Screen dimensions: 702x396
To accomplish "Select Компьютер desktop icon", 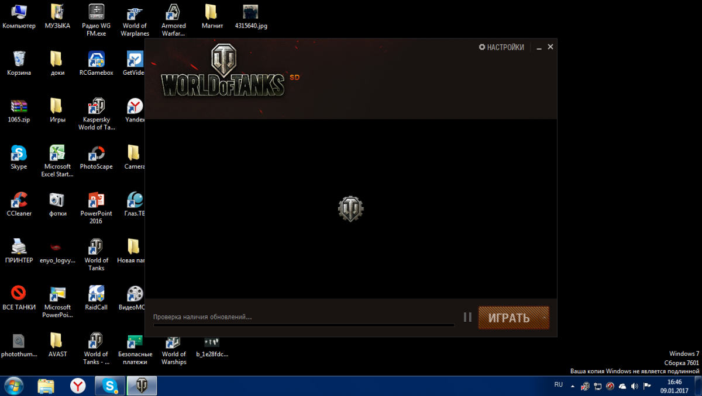I will pyautogui.click(x=19, y=16).
